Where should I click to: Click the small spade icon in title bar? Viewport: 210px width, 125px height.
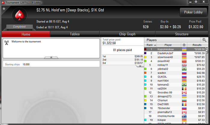point(3,2)
